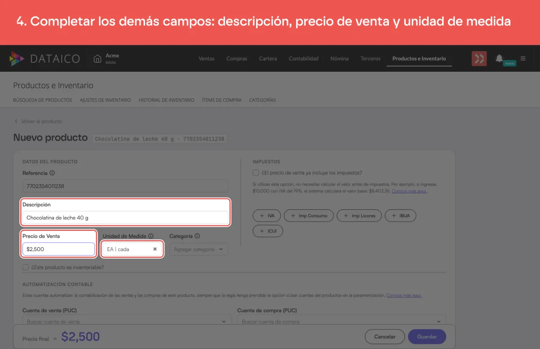This screenshot has height=349, width=540.
Task: Open the red double-arrow shortcut icon
Action: 479,59
